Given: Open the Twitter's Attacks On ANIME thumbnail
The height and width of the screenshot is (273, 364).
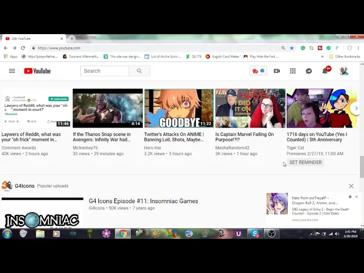Looking at the screenshot, I should coord(179,108).
